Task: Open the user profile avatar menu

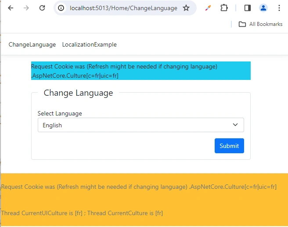Action: [263, 8]
